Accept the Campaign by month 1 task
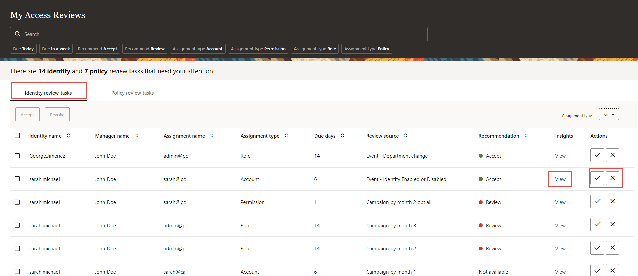The image size is (638, 276). click(x=597, y=270)
